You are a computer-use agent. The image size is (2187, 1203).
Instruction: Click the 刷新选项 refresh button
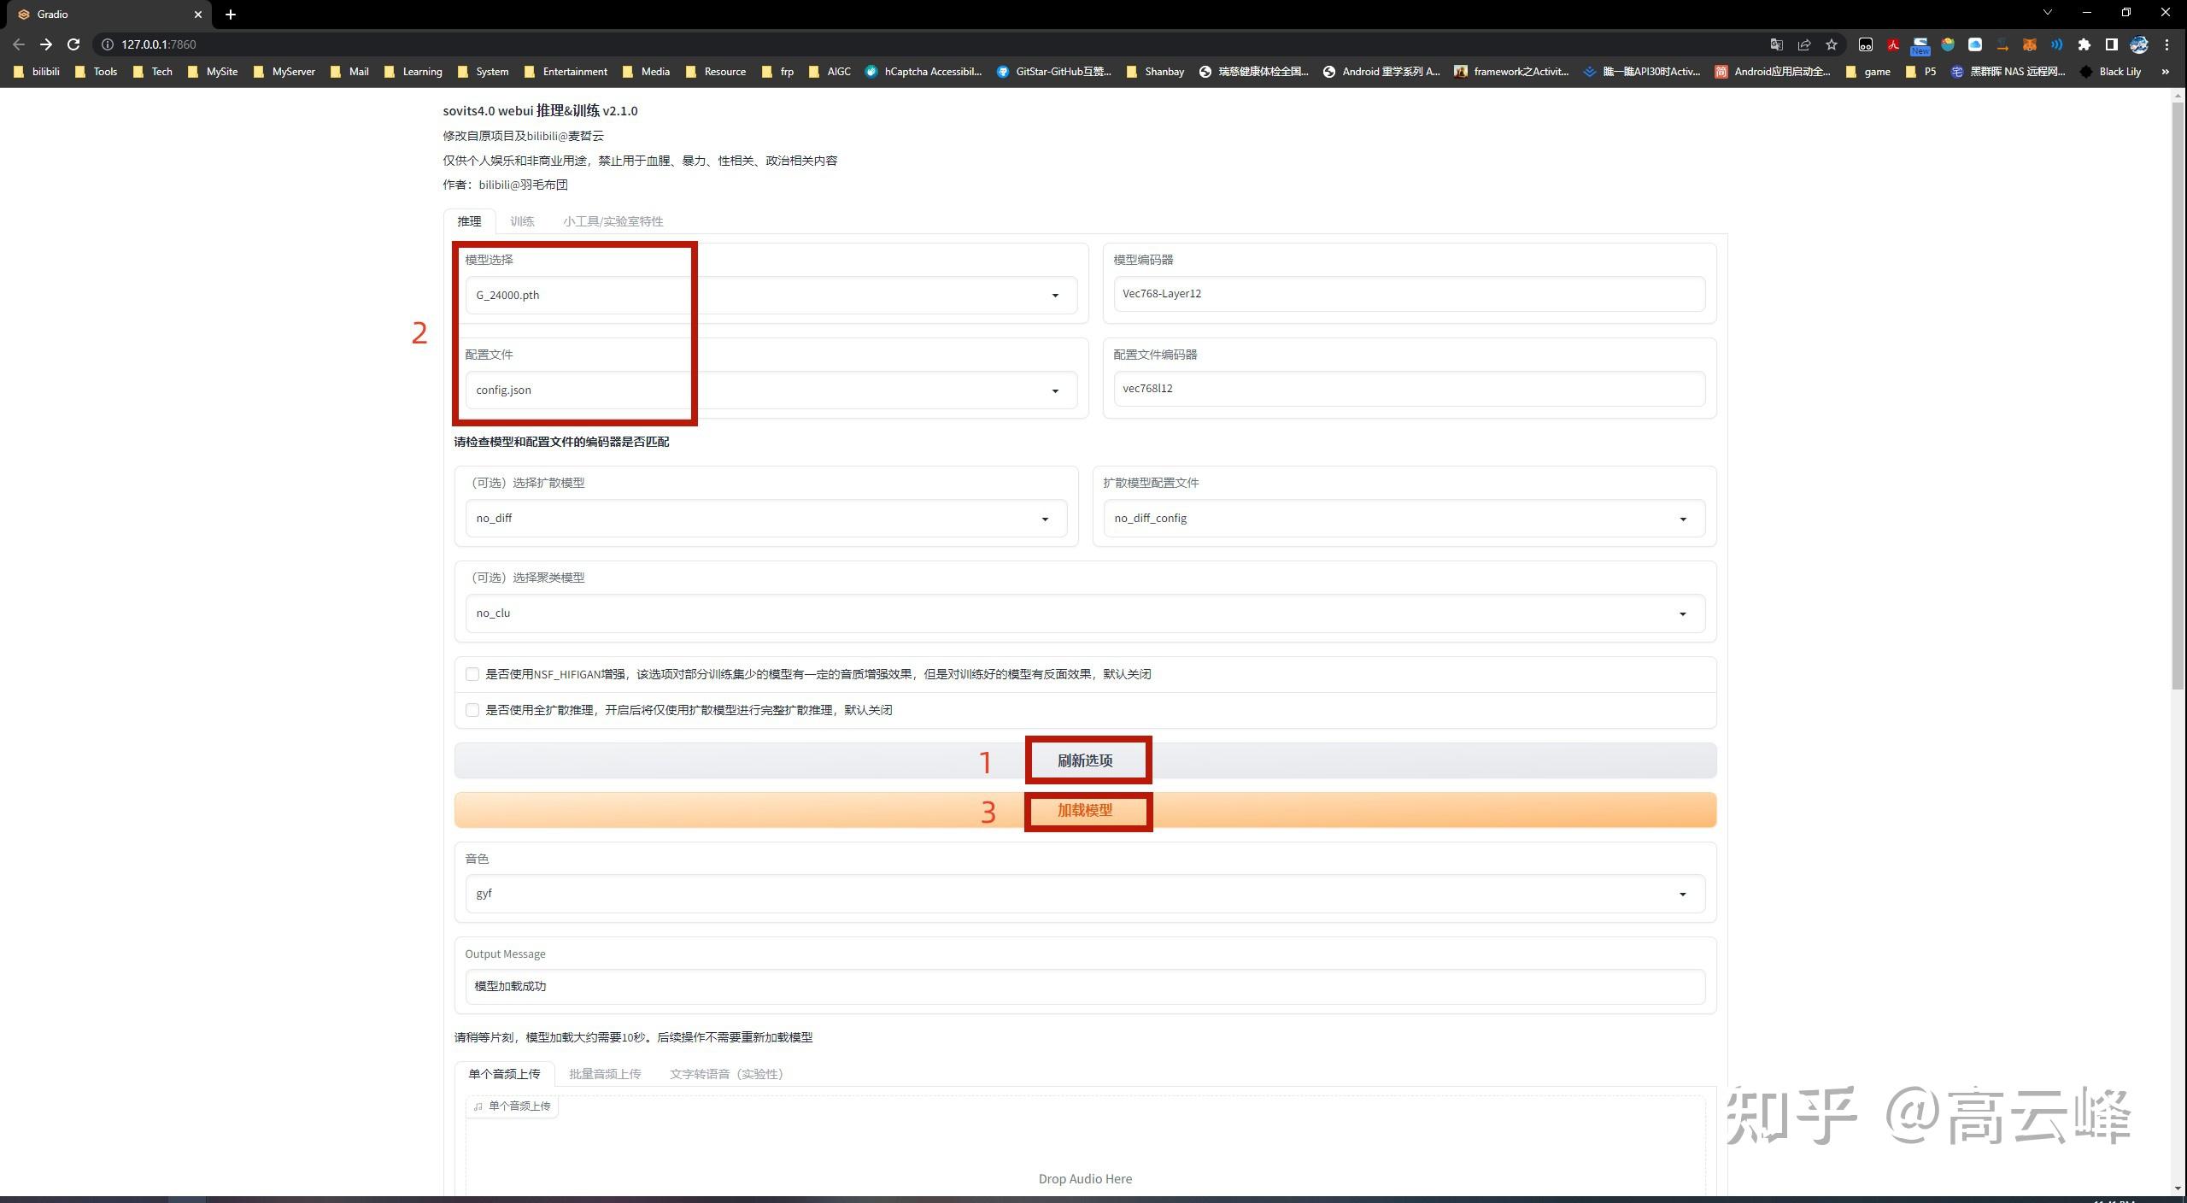click(x=1085, y=760)
